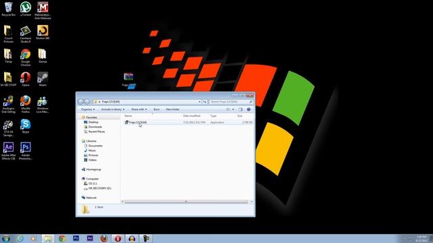
Task: Launch Auslogics Disk Defrag desktop shortcut
Action: [8, 104]
